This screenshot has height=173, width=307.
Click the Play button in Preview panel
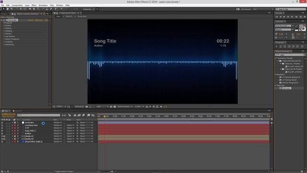tap(284, 17)
